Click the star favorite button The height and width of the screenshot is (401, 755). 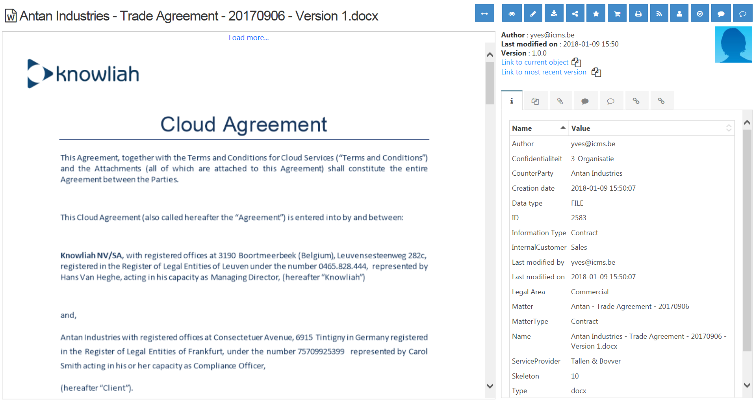coord(596,13)
